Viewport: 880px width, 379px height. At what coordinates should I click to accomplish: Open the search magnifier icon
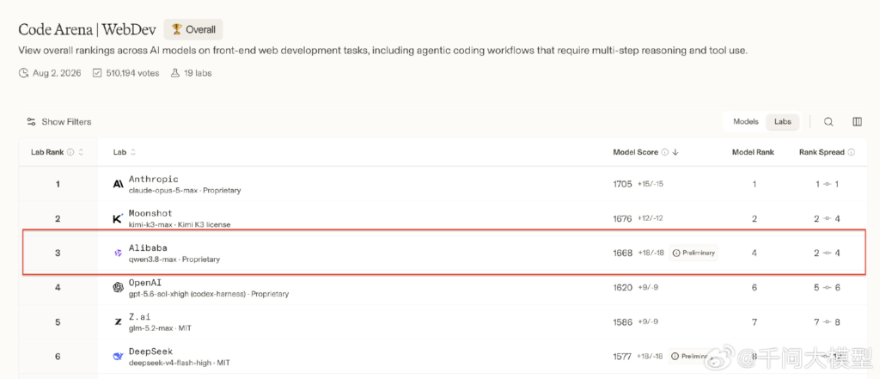coord(828,122)
